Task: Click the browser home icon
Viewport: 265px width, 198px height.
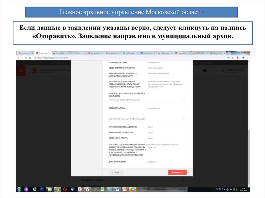Action: coord(30,58)
